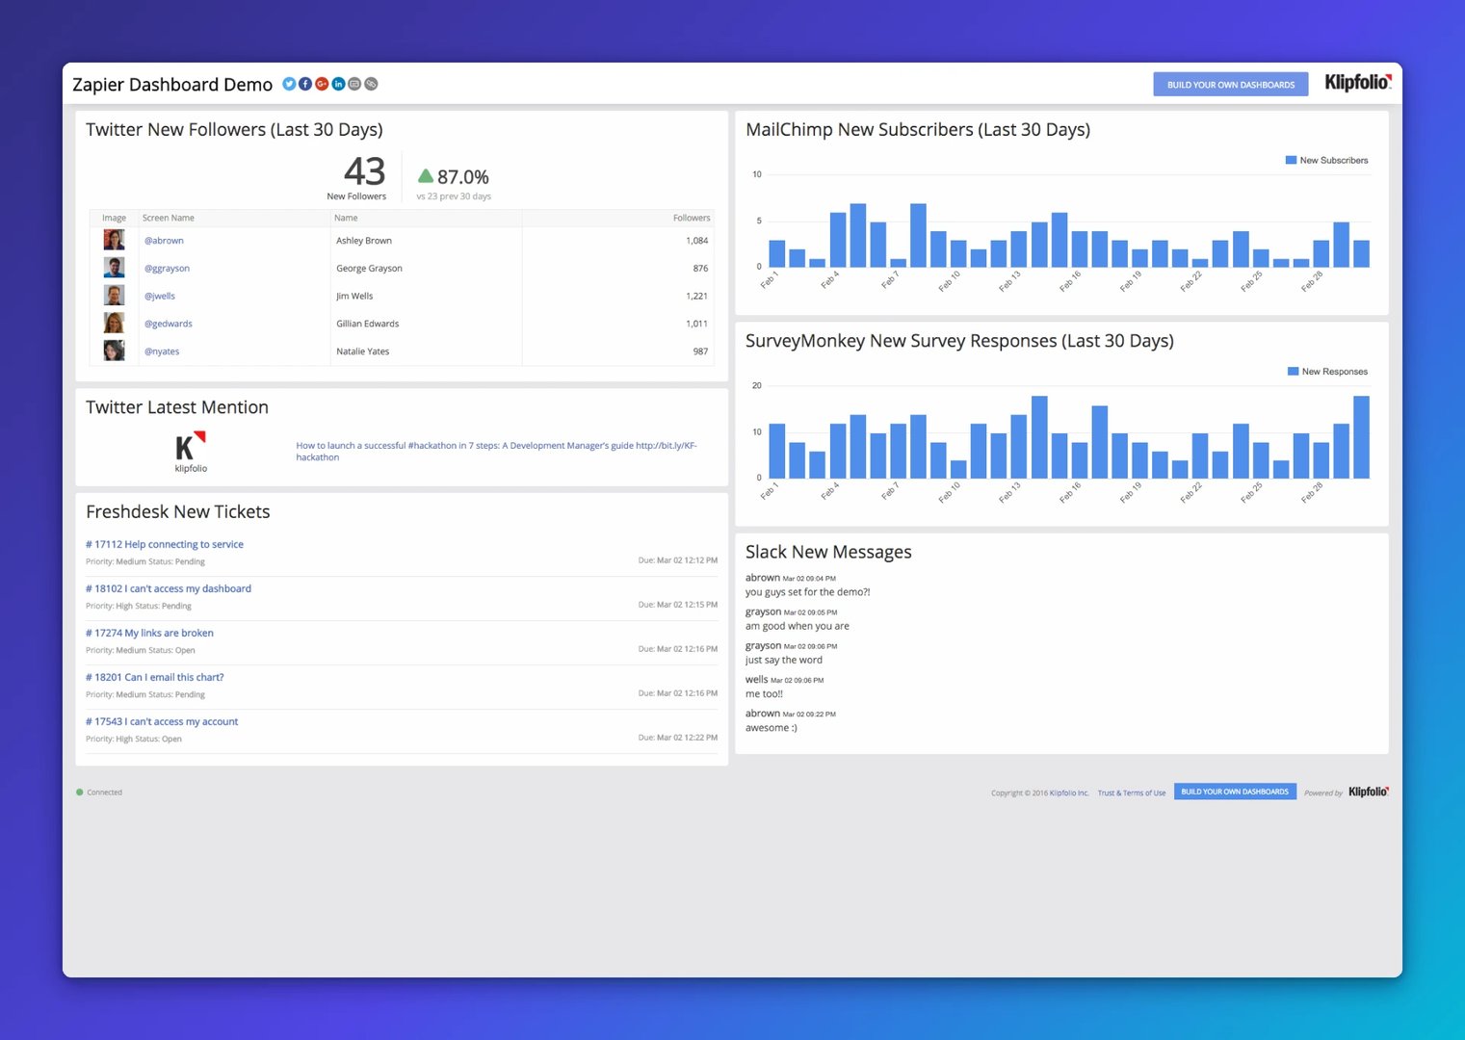The height and width of the screenshot is (1040, 1465).
Task: Click the 'vs 23 prev 30 days' label
Action: (454, 196)
